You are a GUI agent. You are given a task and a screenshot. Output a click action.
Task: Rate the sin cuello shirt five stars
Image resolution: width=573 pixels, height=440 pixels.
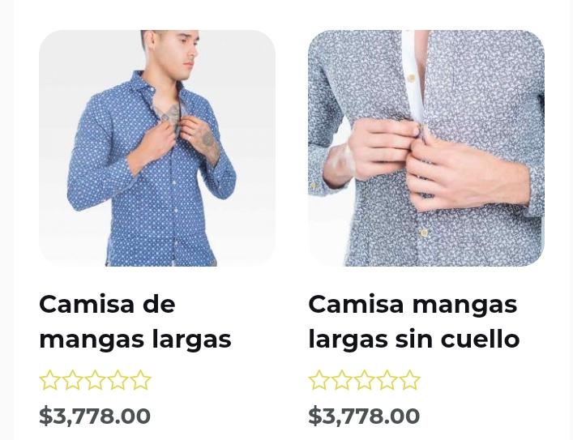[x=409, y=380]
